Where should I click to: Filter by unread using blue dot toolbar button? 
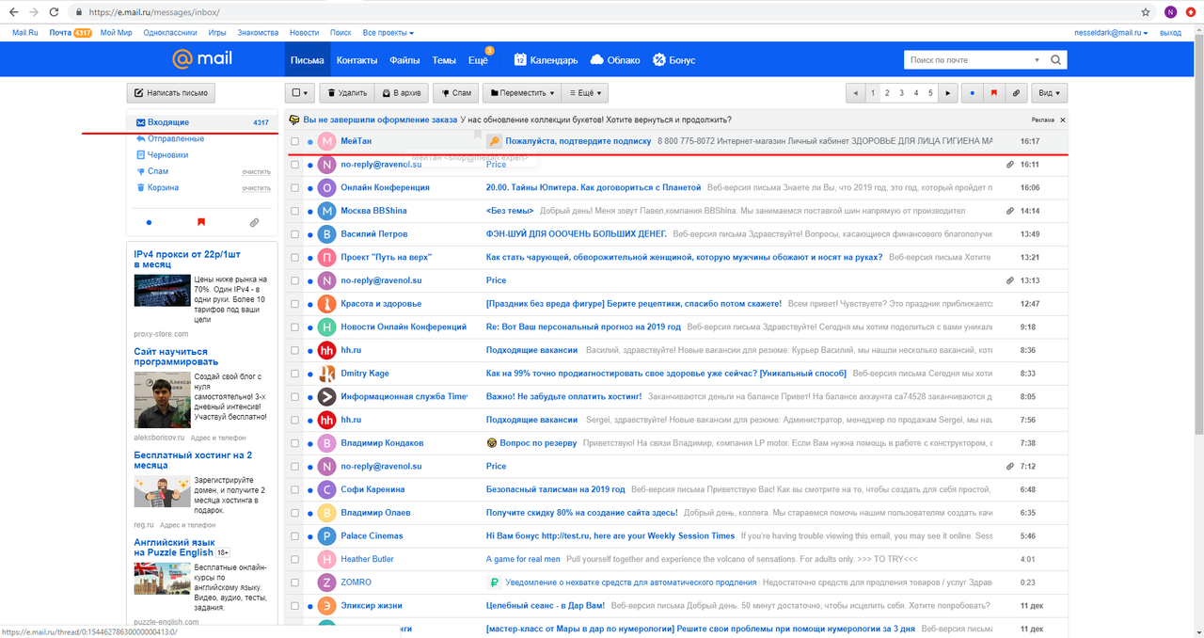click(x=973, y=93)
